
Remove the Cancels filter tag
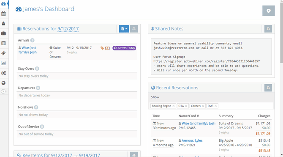(x=203, y=106)
